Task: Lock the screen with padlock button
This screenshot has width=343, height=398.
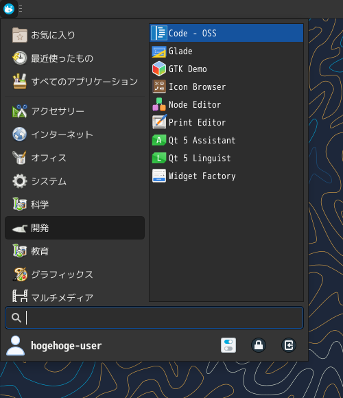Action: pos(259,345)
